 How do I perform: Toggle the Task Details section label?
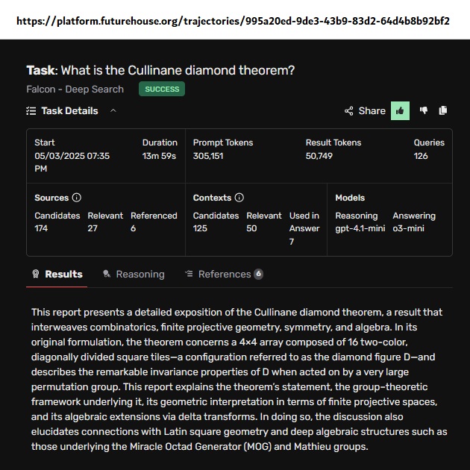coord(69,110)
